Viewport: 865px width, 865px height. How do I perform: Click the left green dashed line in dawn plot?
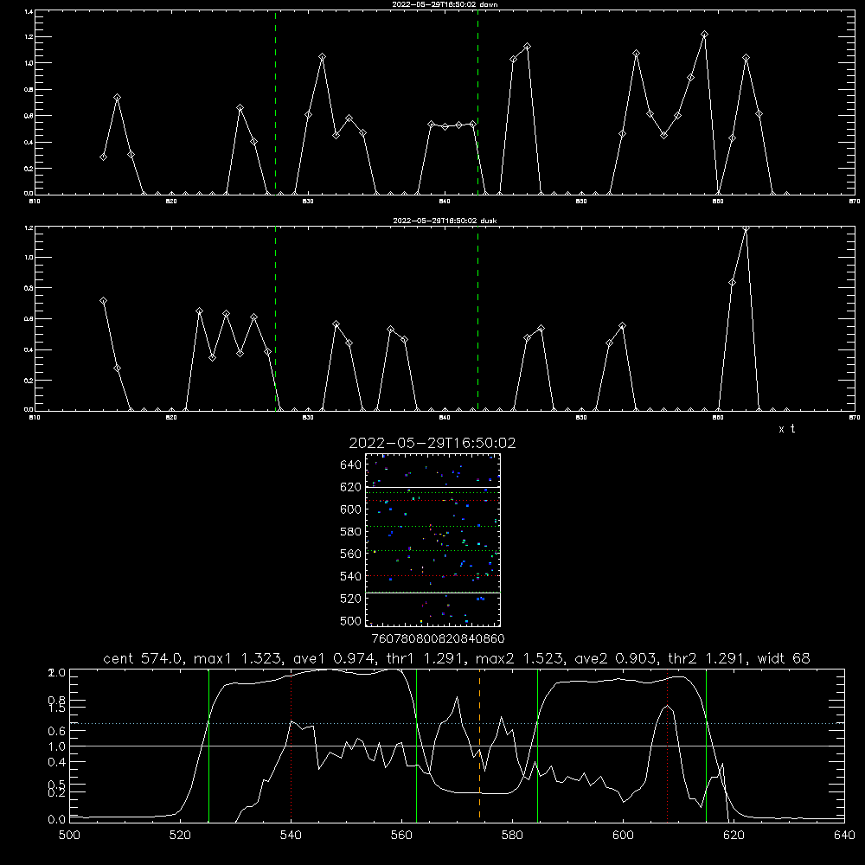click(x=275, y=103)
